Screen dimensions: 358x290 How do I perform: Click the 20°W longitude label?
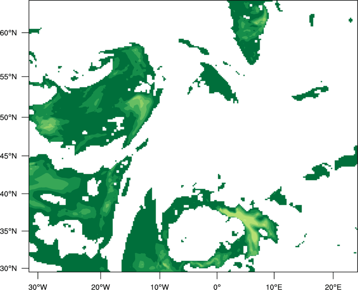[x=101, y=287]
